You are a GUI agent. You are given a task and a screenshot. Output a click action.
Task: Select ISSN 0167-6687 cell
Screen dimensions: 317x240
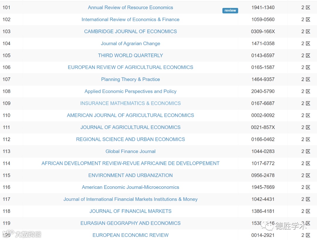click(x=263, y=103)
